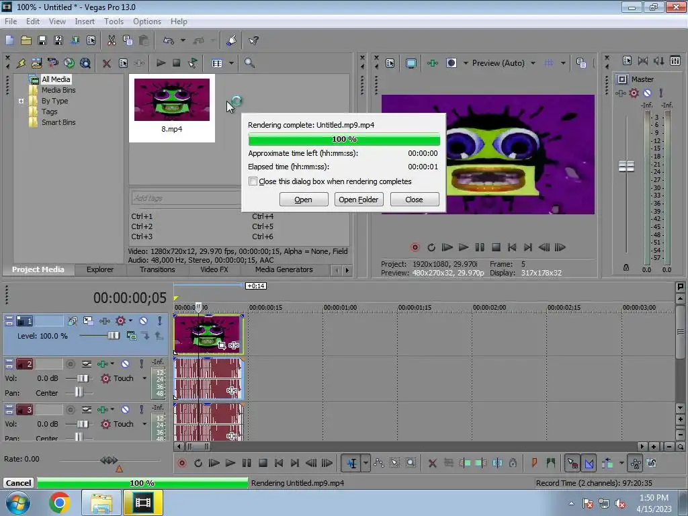Expand the By Type tree node
Image resolution: width=688 pixels, height=516 pixels.
tap(21, 101)
